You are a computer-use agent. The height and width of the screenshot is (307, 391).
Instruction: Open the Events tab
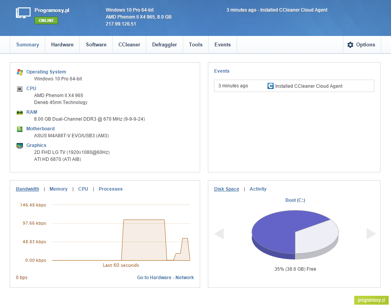coord(223,44)
